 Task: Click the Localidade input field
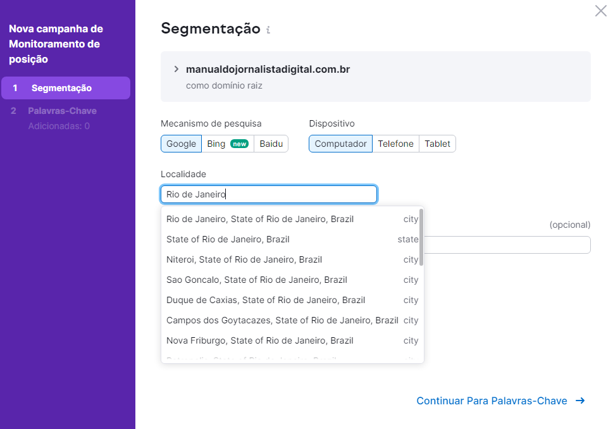[x=269, y=194]
